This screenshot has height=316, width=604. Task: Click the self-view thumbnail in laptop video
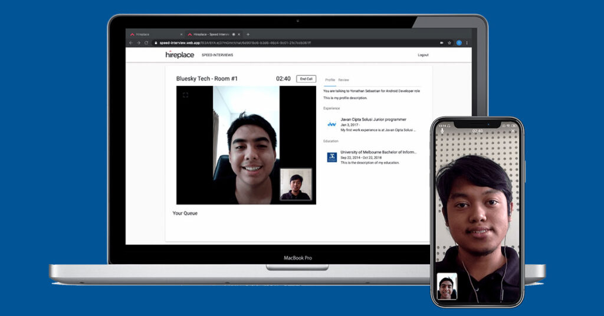pos(296,185)
